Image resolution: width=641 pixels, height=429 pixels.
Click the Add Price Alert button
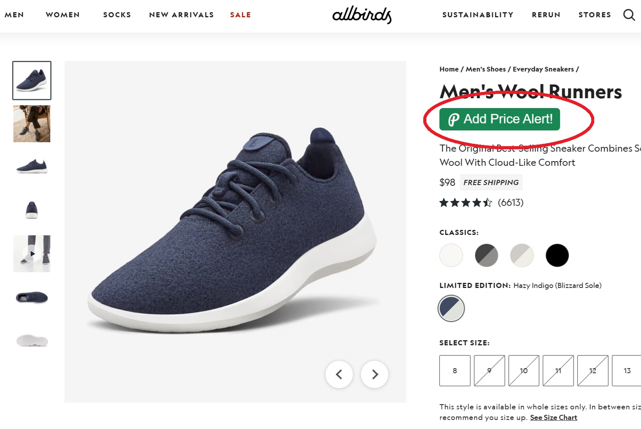pyautogui.click(x=500, y=119)
